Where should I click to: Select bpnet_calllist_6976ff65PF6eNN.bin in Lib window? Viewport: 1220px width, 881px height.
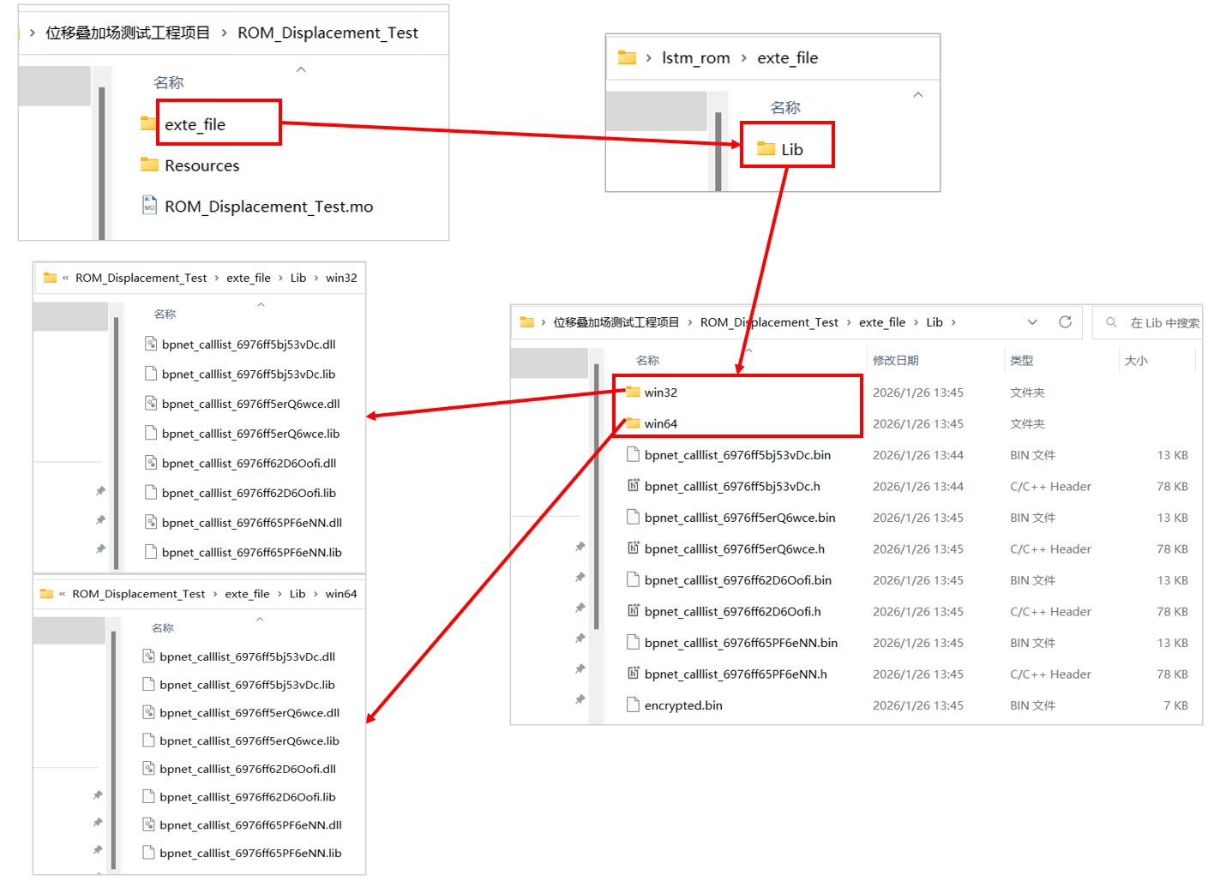tap(740, 643)
